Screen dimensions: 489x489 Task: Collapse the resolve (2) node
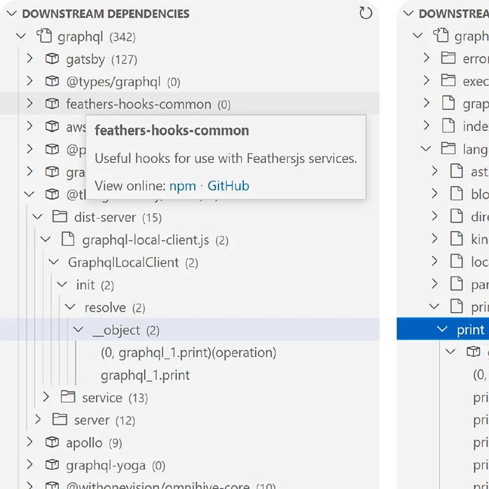click(70, 307)
